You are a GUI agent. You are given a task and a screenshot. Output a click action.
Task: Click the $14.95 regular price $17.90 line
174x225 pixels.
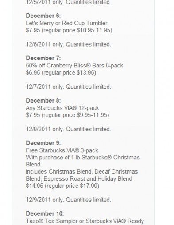[x=62, y=186]
